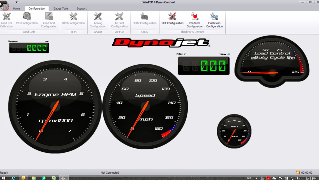Open Predator Configuration
Screen dimensions: 319x180
coord(195,20)
